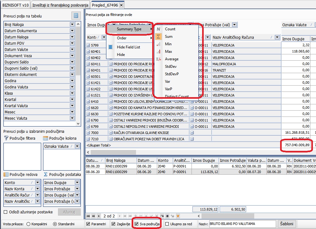Close the Pregled_67496 tab
Viewport: 316px width, 229px height.
pos(121,5)
